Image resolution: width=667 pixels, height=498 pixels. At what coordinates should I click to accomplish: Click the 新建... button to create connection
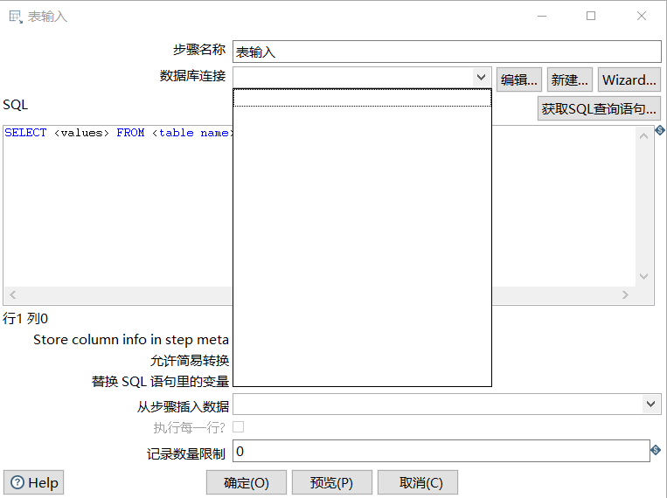(570, 80)
